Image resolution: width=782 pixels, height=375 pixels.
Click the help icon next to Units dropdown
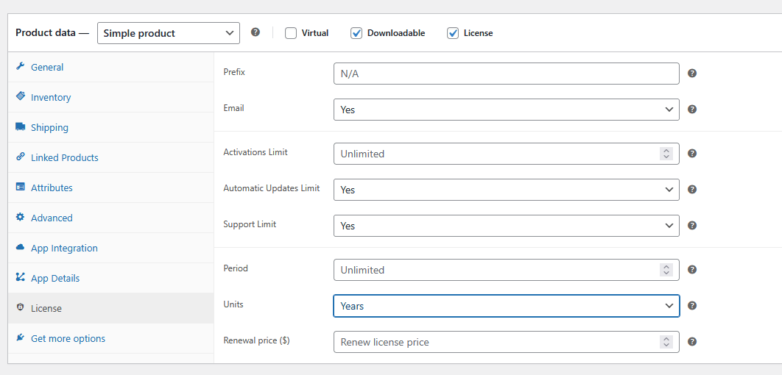[692, 306]
